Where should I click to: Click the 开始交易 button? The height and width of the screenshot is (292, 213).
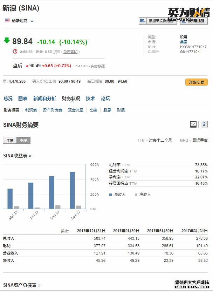(x=197, y=82)
